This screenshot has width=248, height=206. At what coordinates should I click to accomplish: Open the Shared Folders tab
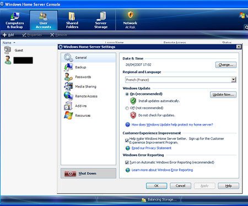(72, 20)
